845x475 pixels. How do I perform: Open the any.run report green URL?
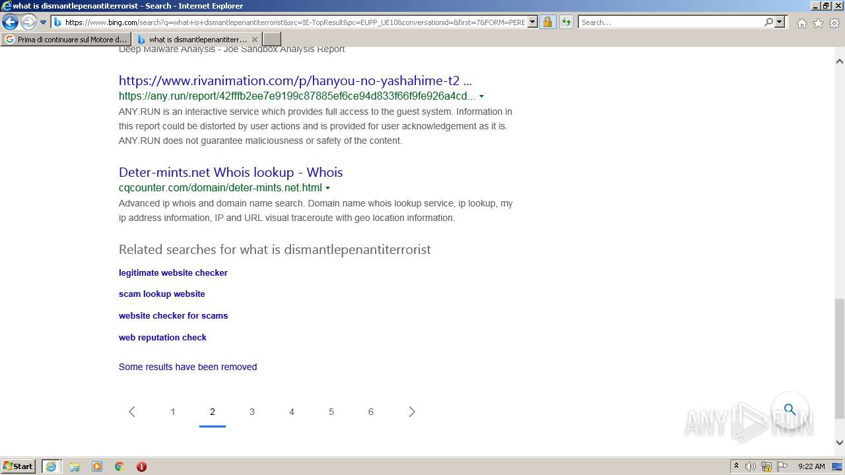tap(297, 96)
